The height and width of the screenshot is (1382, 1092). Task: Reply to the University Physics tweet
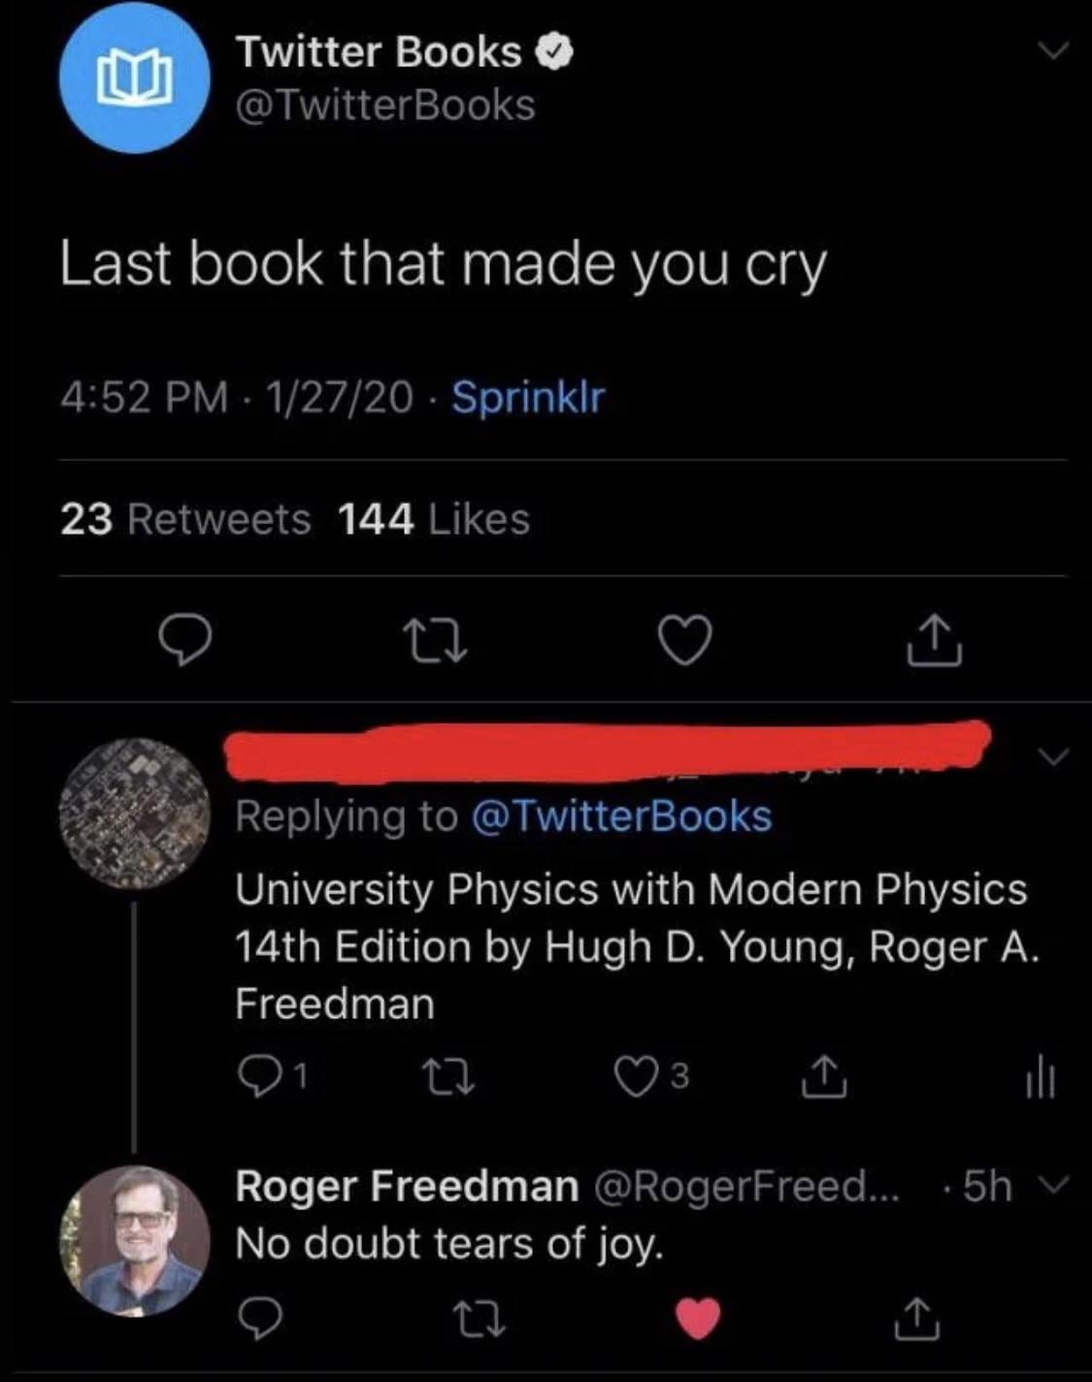tap(256, 1075)
